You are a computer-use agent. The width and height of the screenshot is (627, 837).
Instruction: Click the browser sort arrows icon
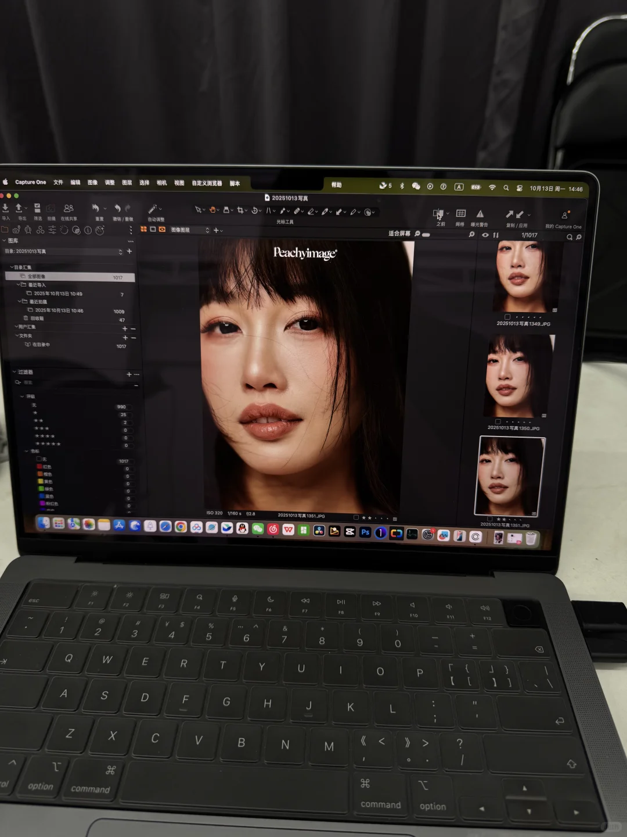tap(496, 235)
